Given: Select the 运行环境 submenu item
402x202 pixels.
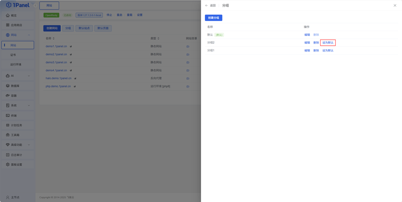Looking at the screenshot, I should tap(18, 65).
